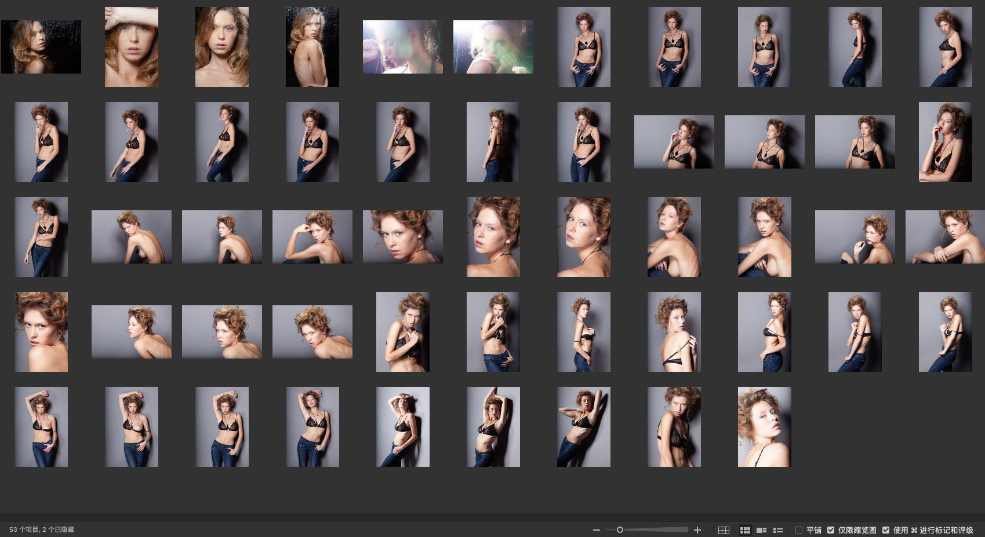Click the minus icon to shrink thumbnails
985x537 pixels.
pyautogui.click(x=596, y=530)
